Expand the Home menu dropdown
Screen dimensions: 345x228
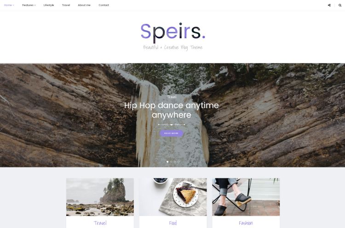9,5
